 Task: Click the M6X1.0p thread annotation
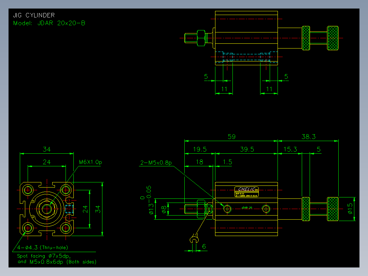click(90, 162)
